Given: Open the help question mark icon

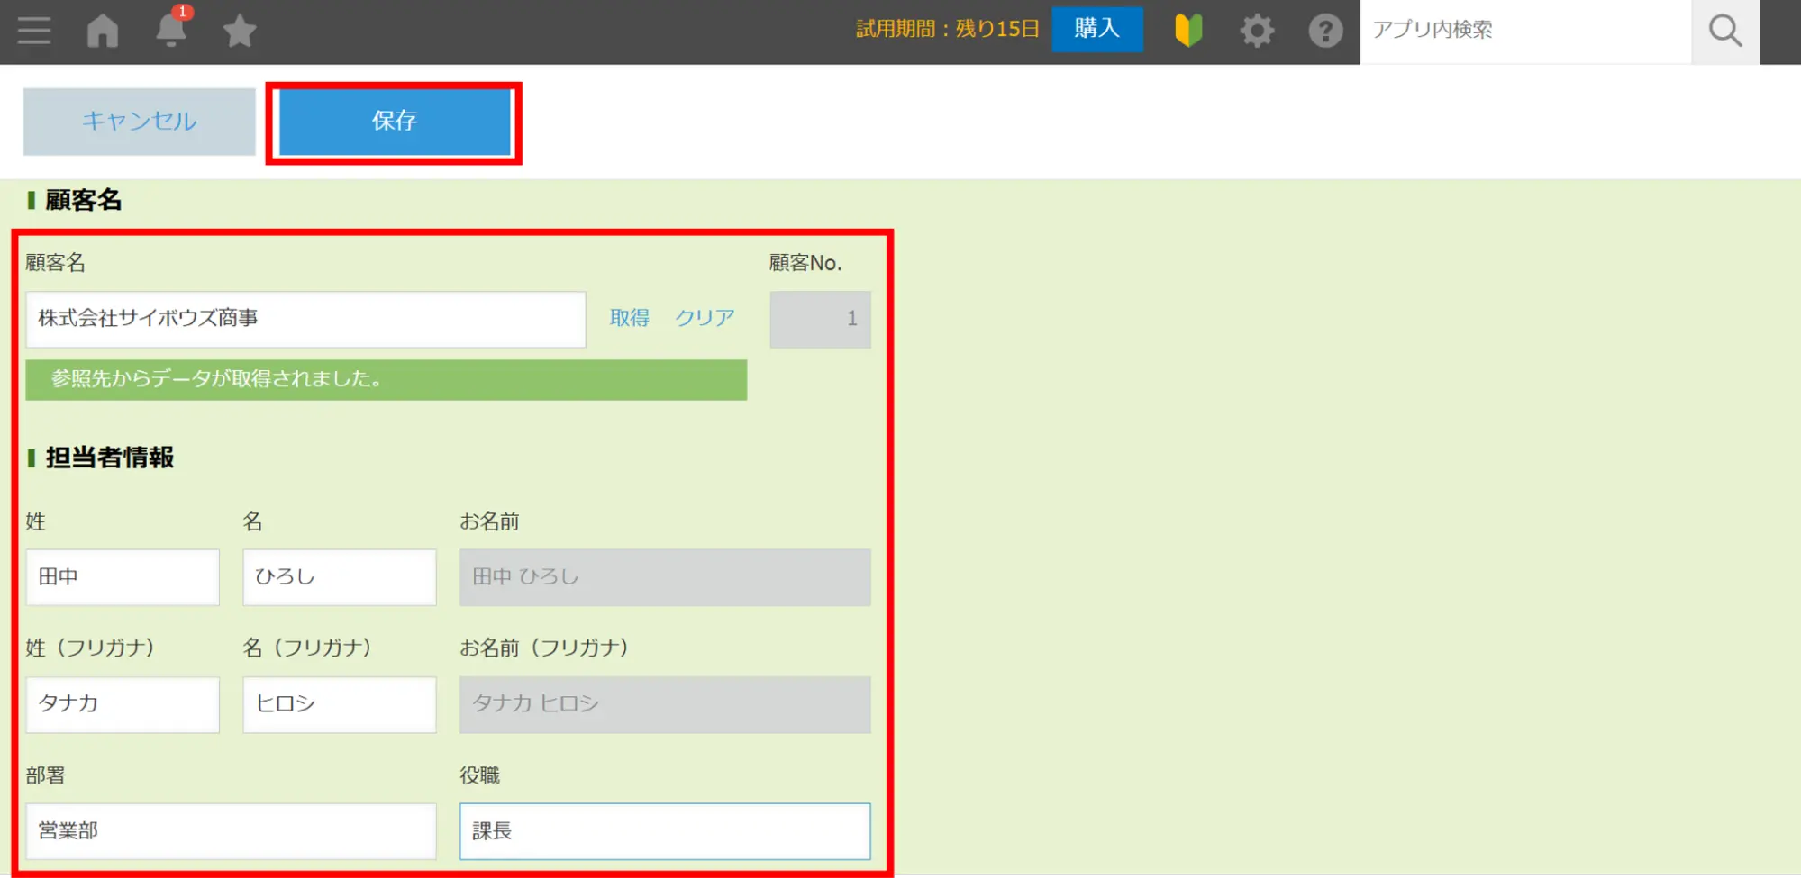Looking at the screenshot, I should point(1325,32).
